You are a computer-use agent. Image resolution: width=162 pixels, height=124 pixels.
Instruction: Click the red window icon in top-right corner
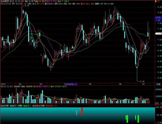click(158, 1)
